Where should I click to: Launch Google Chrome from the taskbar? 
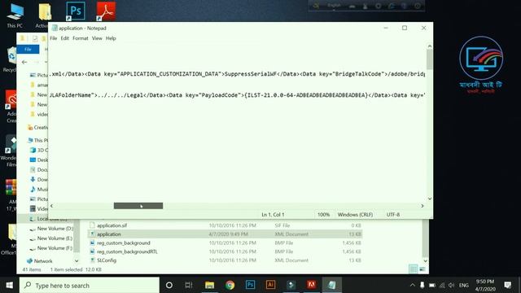point(230,285)
